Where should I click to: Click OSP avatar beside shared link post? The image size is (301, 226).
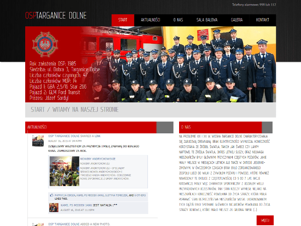point(38,140)
